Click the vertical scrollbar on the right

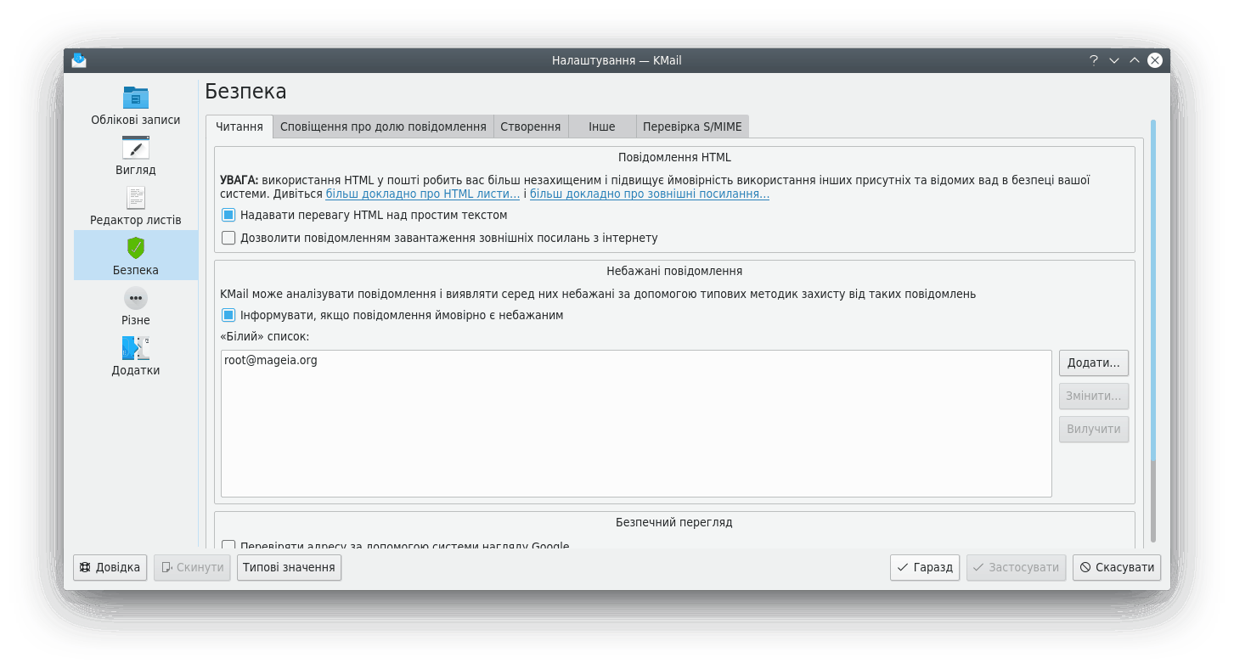pos(1152,289)
